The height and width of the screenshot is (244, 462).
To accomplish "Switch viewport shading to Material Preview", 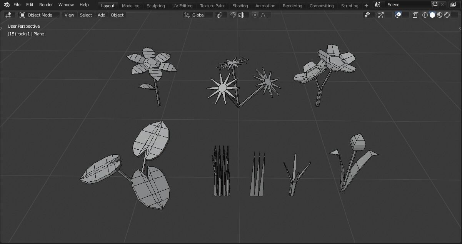I will point(440,15).
